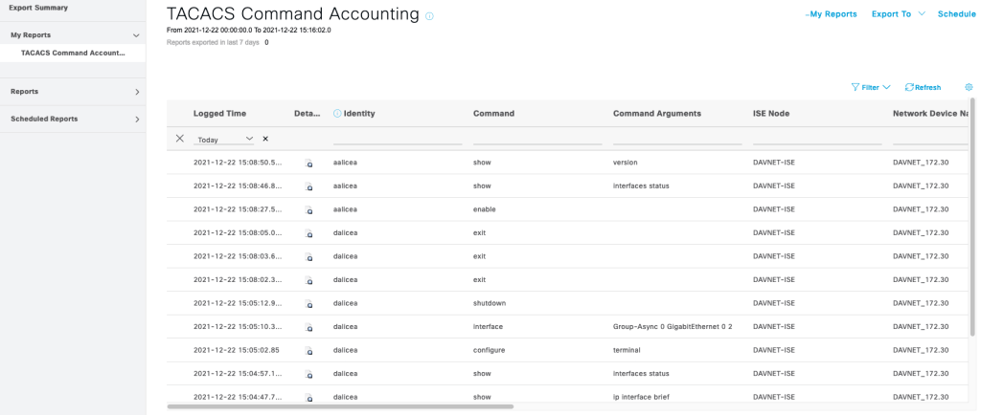Open details icon for configure terminal row

click(308, 351)
